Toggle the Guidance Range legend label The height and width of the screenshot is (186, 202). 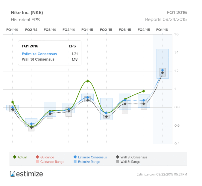coord(52,162)
